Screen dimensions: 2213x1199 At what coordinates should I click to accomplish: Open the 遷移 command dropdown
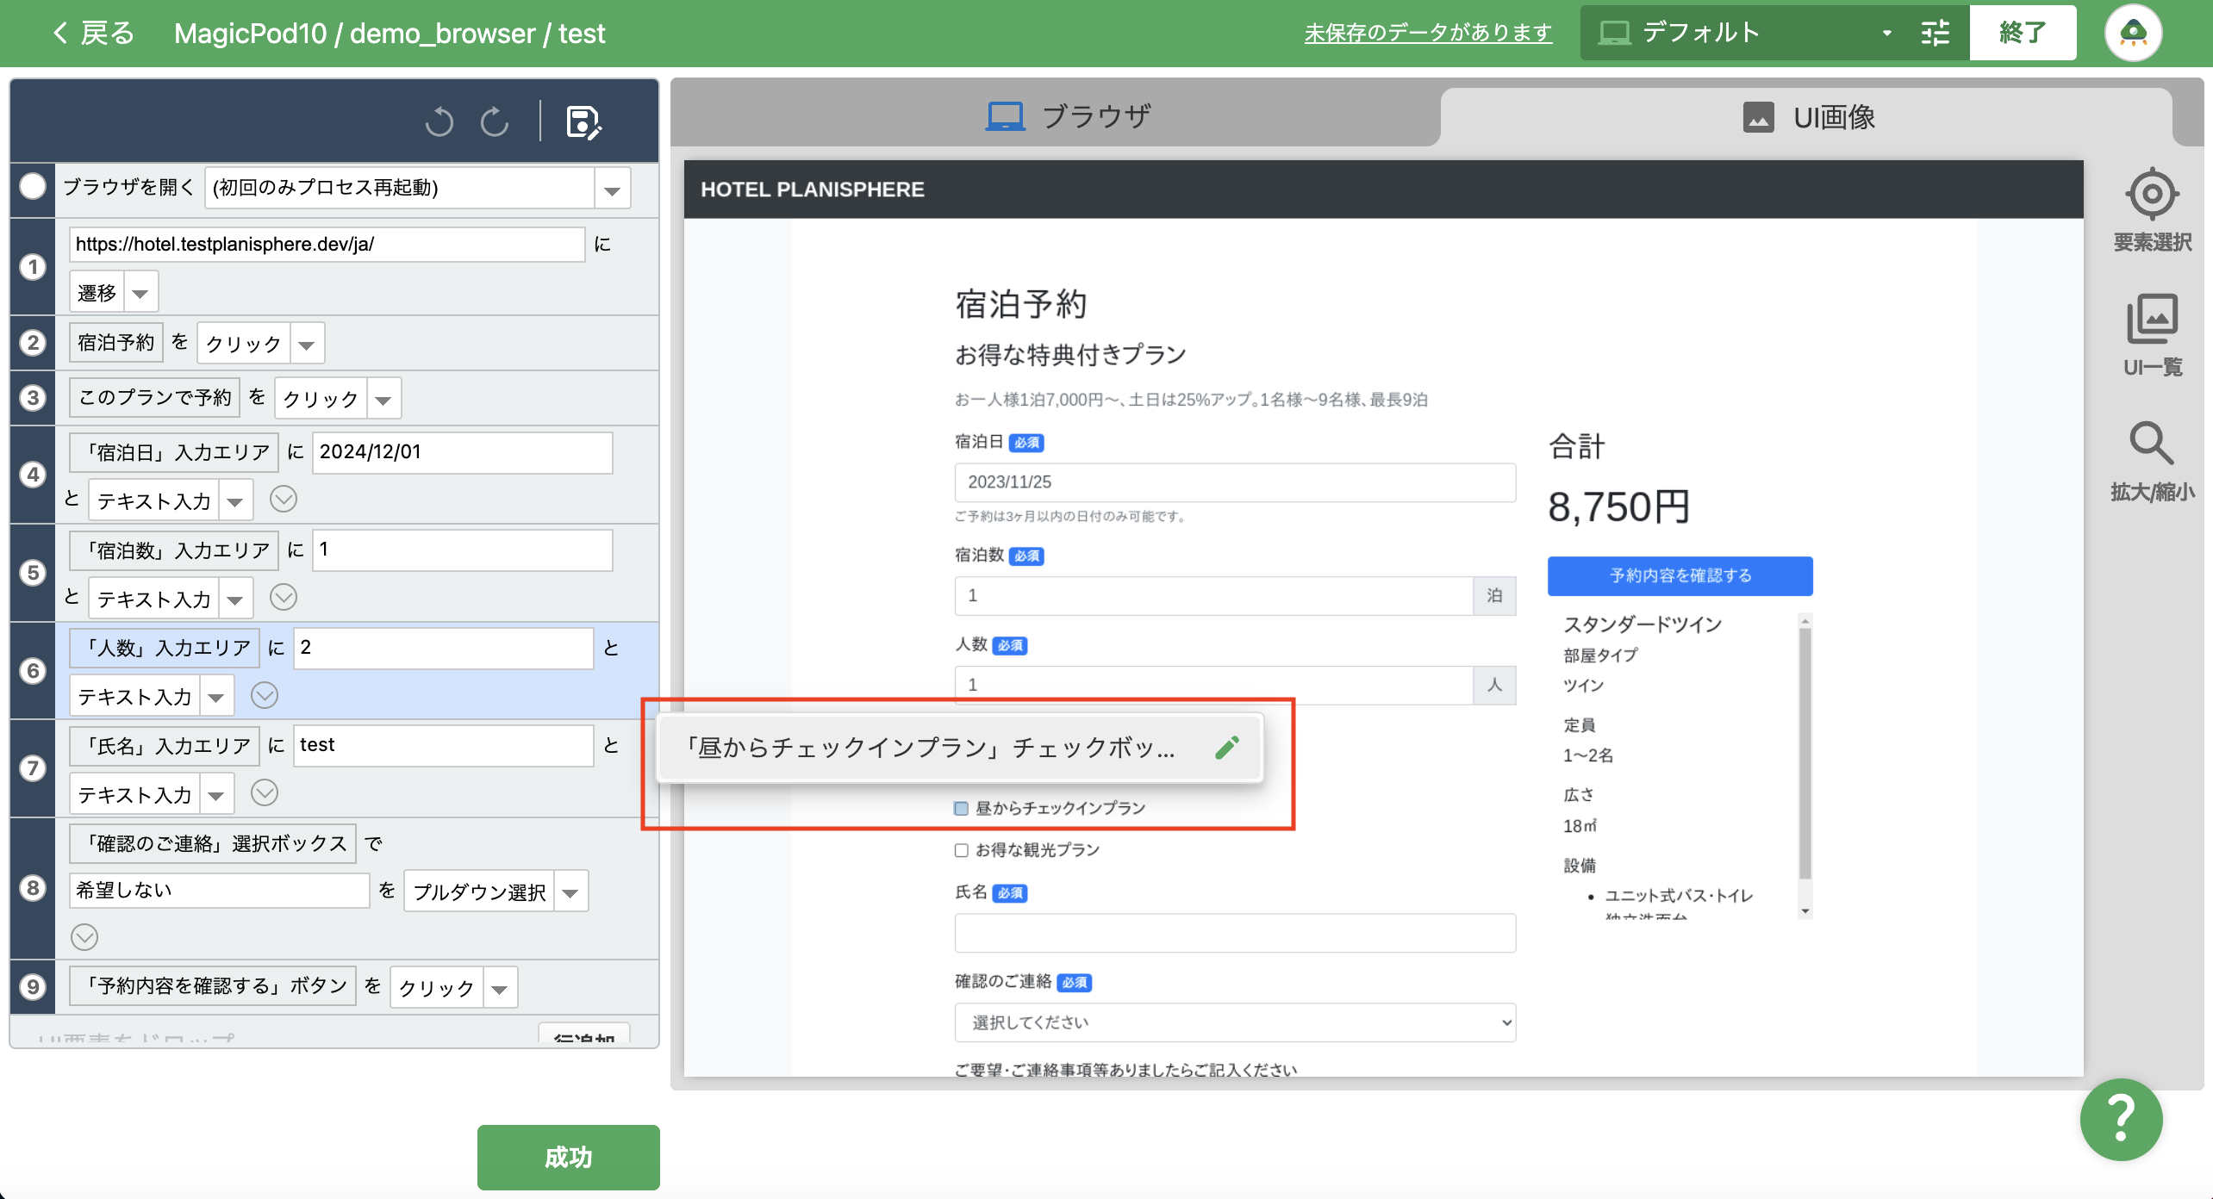[140, 293]
